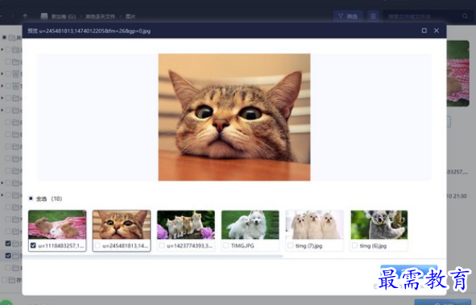The width and height of the screenshot is (476, 305).
Task: Select the white dogs TIMG.JPG thumbnail
Action: pyautogui.click(x=250, y=225)
